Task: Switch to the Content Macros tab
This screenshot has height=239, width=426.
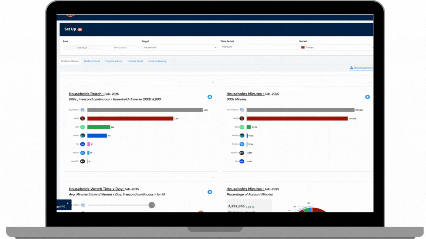Action: tap(114, 61)
